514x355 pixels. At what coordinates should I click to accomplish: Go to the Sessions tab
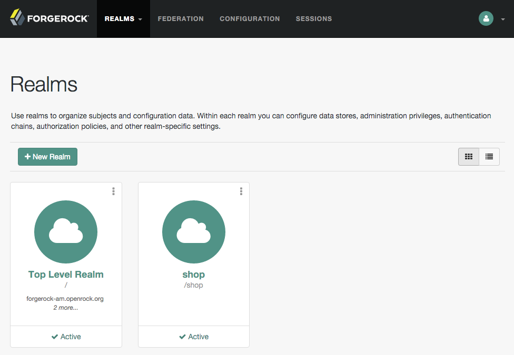coord(314,18)
